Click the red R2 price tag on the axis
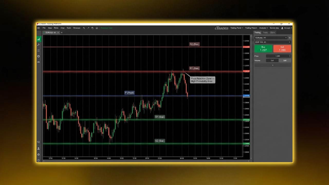The image size is (329, 185). coord(246,47)
